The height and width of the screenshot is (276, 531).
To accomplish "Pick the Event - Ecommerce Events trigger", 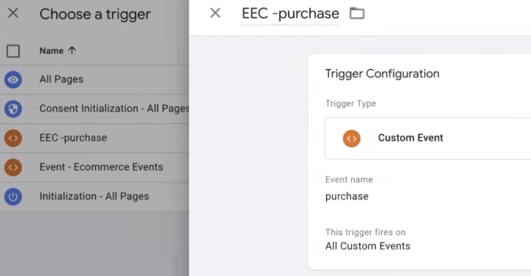I will pos(101,167).
